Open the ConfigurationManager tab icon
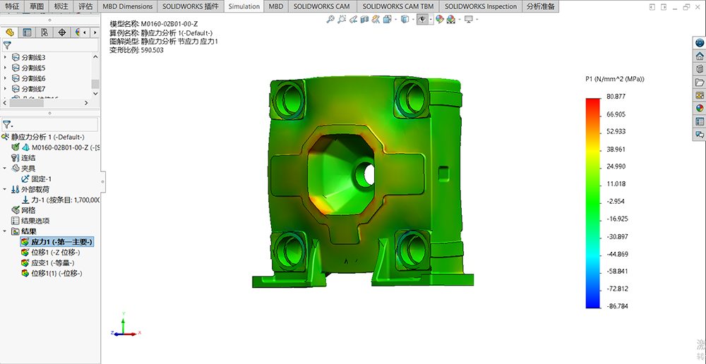Screen dimensions: 706x364 44,32
